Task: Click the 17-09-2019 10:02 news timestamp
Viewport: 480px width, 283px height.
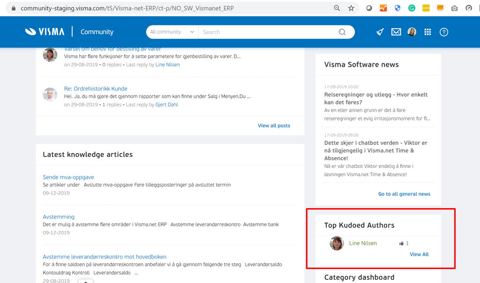Action: (341, 87)
